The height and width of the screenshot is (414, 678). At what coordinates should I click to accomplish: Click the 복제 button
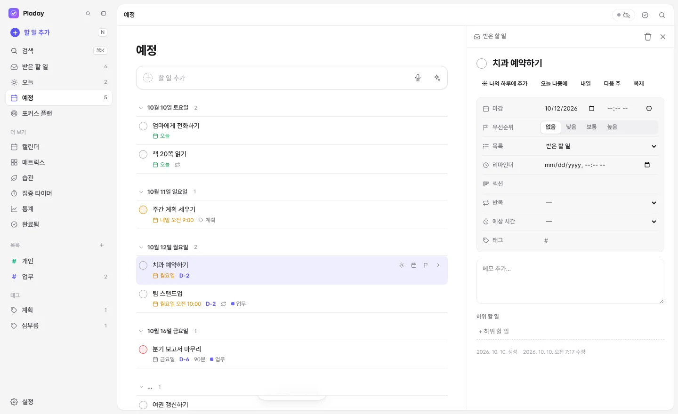(x=638, y=84)
